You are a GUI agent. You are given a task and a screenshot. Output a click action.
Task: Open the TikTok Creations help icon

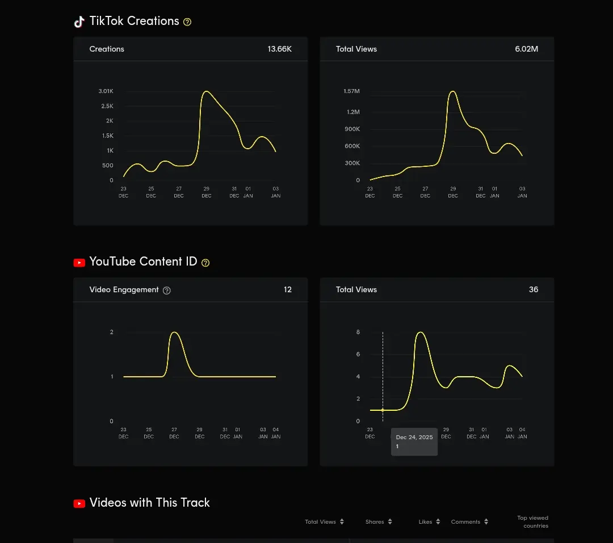click(187, 22)
